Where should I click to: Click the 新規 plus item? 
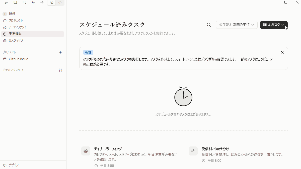point(33,14)
